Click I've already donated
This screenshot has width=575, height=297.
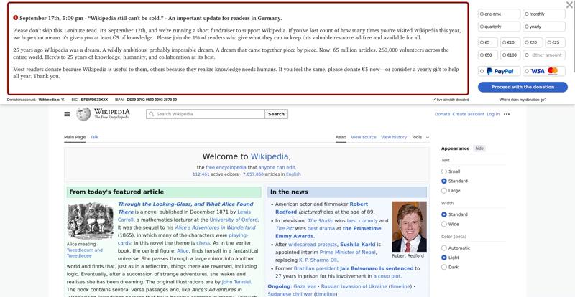click(451, 100)
